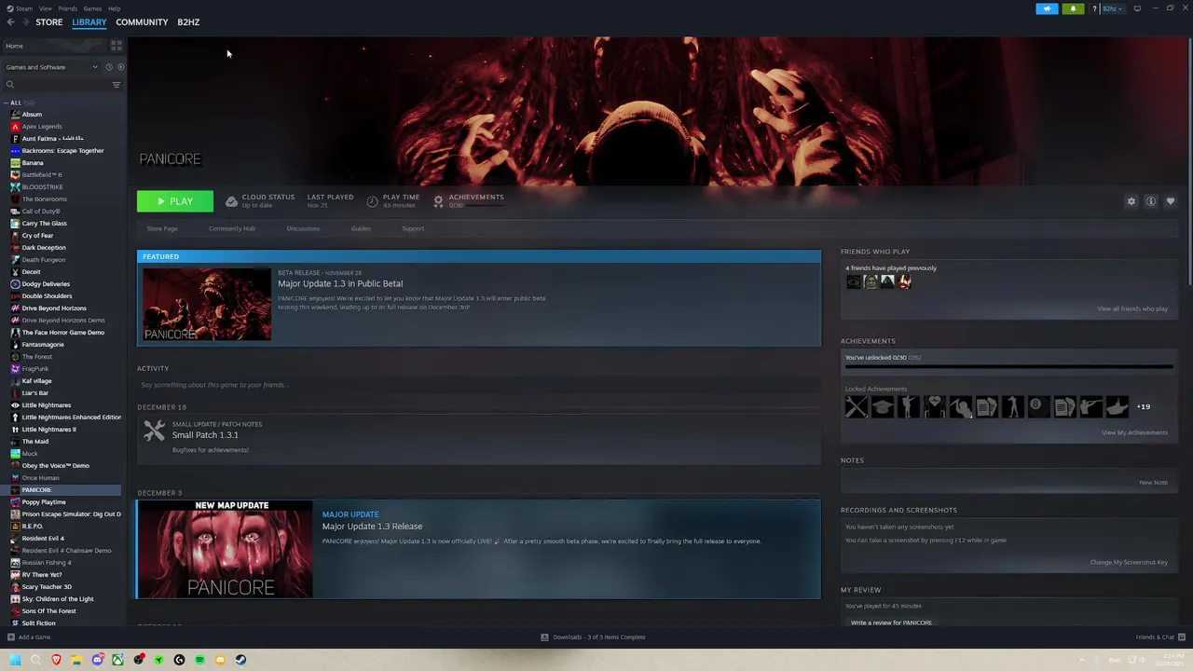Open Brave browser from the taskbar

[57, 660]
